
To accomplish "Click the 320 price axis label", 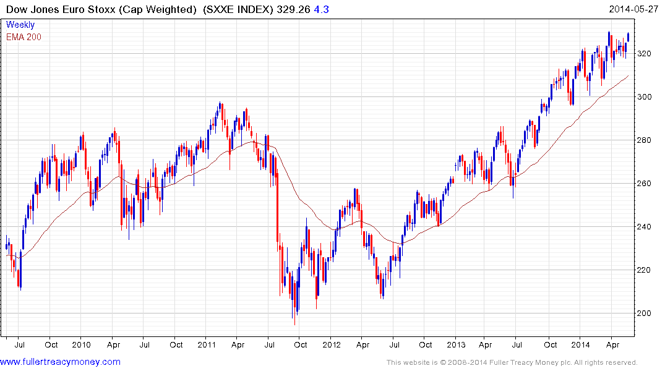I will (x=644, y=53).
